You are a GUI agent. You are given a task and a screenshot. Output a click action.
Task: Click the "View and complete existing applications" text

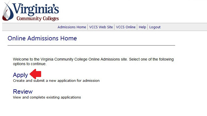click(x=47, y=97)
